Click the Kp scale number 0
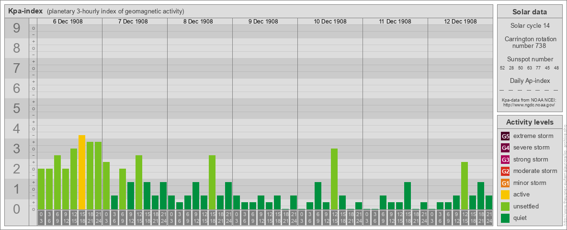 point(17,209)
